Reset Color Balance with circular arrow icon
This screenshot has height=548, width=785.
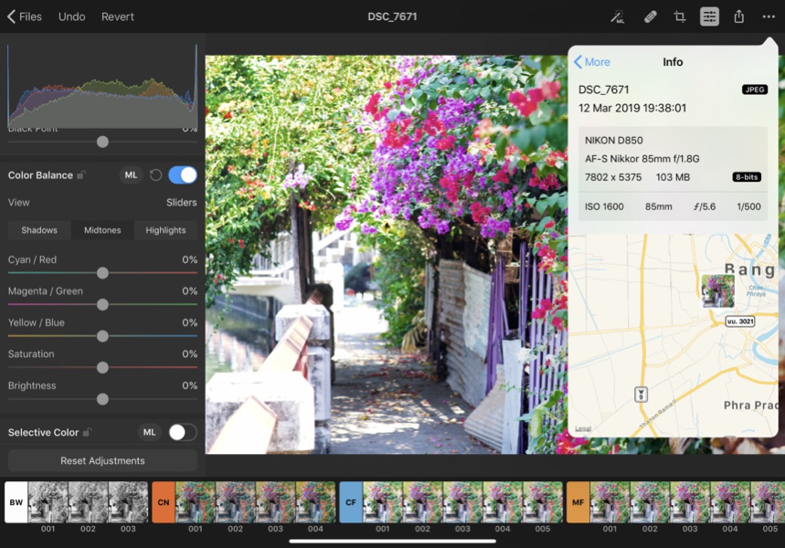155,175
